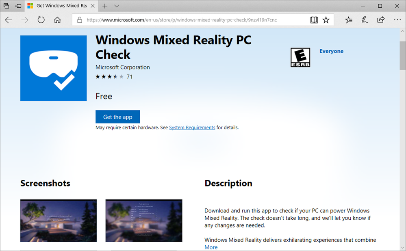The width and height of the screenshot is (406, 251).
Task: Click the Description heading
Action: pyautogui.click(x=228, y=183)
